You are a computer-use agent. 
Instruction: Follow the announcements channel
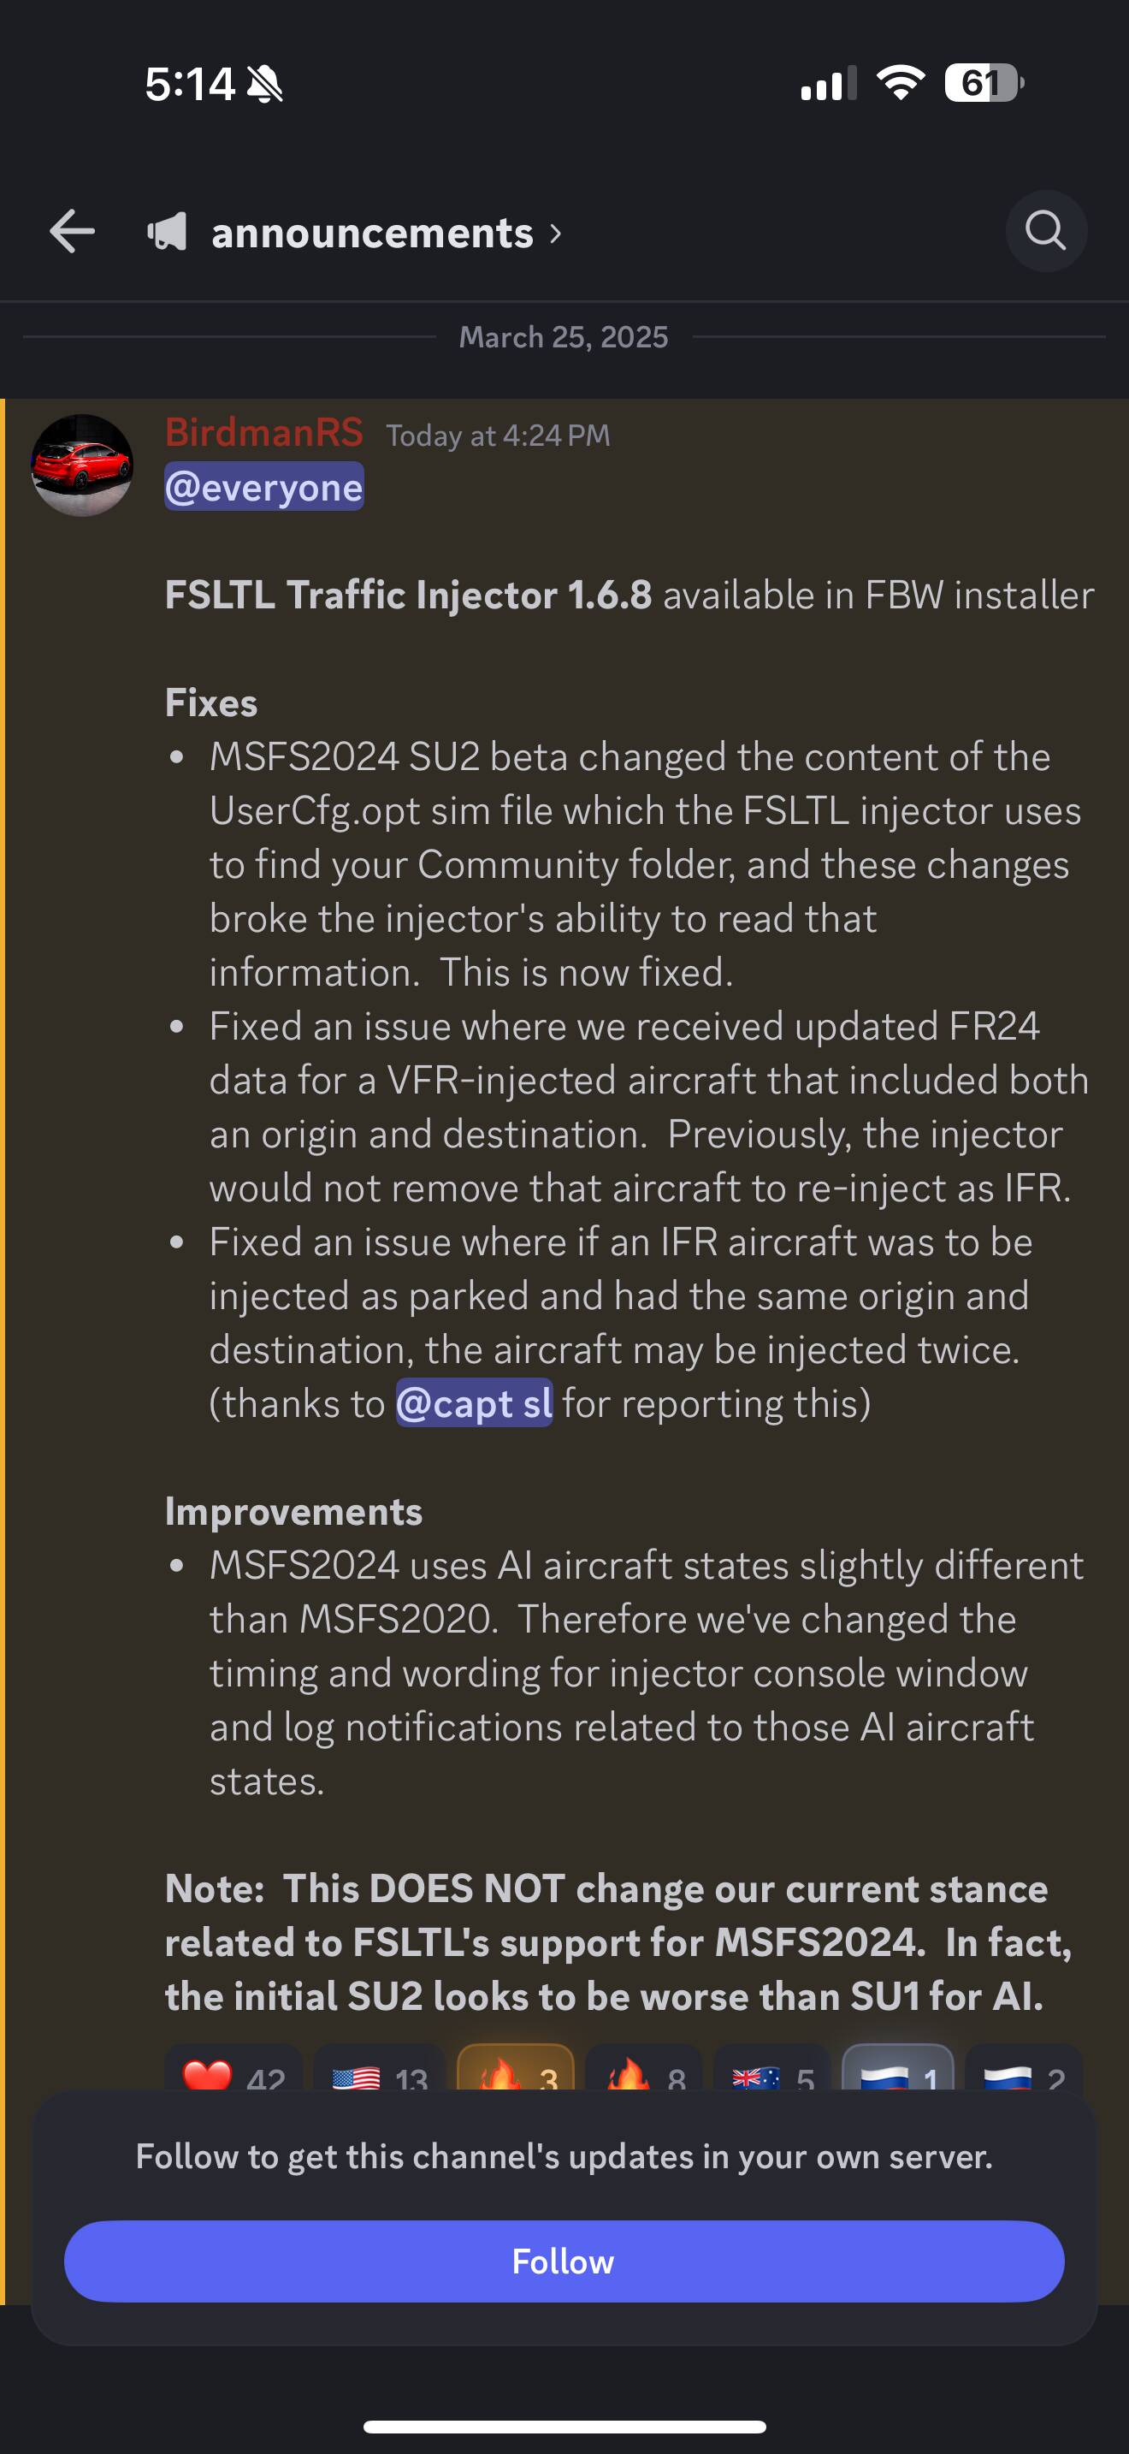point(564,2261)
